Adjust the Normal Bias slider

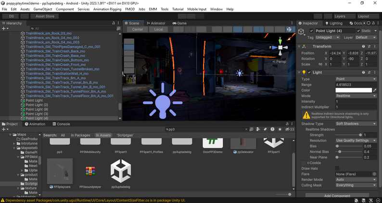(348, 152)
